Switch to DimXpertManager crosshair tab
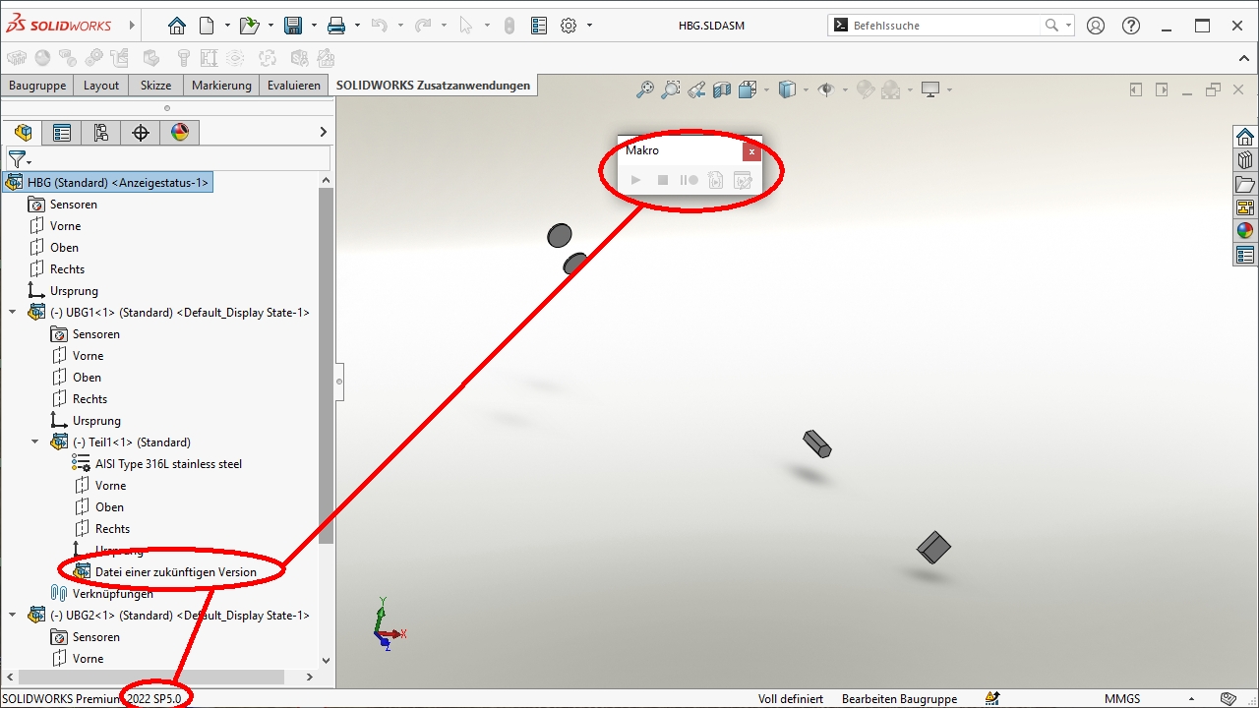 click(141, 133)
